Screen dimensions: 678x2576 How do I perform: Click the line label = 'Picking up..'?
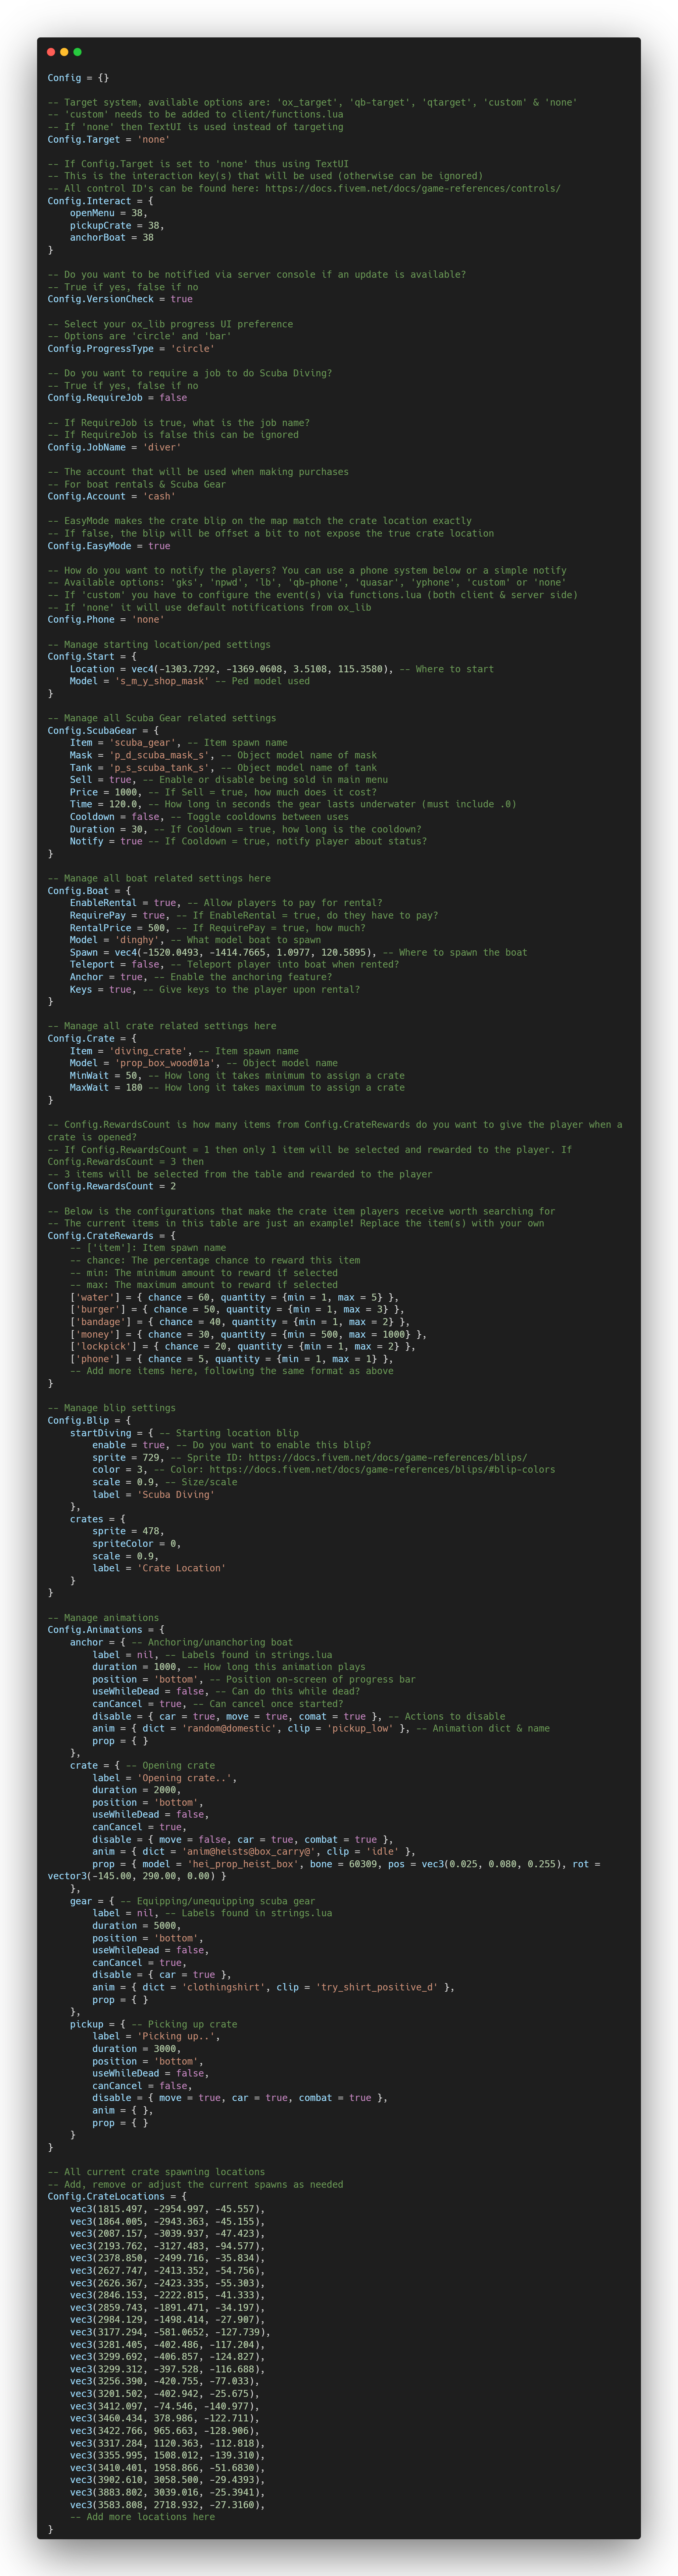click(x=156, y=2036)
